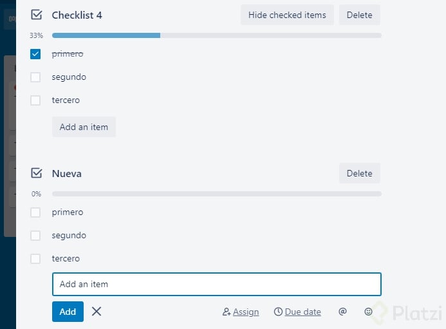Open the Due date picker
The height and width of the screenshot is (329, 446).
(297, 312)
